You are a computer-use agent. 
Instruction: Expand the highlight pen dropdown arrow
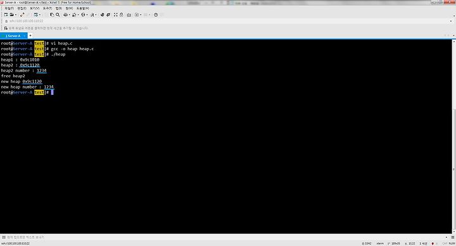click(x=96, y=15)
